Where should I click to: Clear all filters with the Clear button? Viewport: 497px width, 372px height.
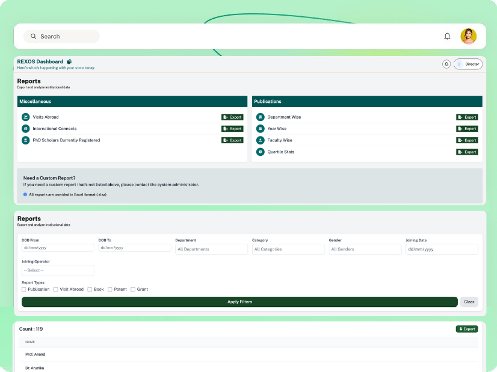click(469, 302)
